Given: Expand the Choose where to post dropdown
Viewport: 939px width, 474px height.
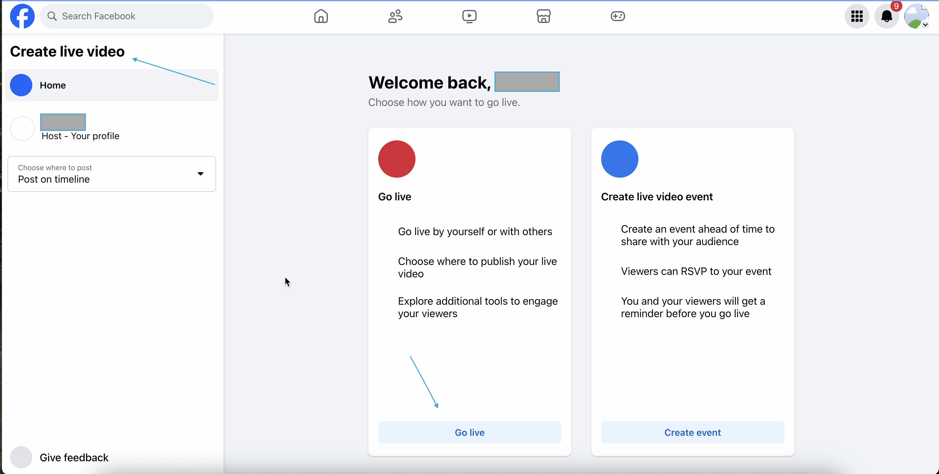Looking at the screenshot, I should 112,174.
